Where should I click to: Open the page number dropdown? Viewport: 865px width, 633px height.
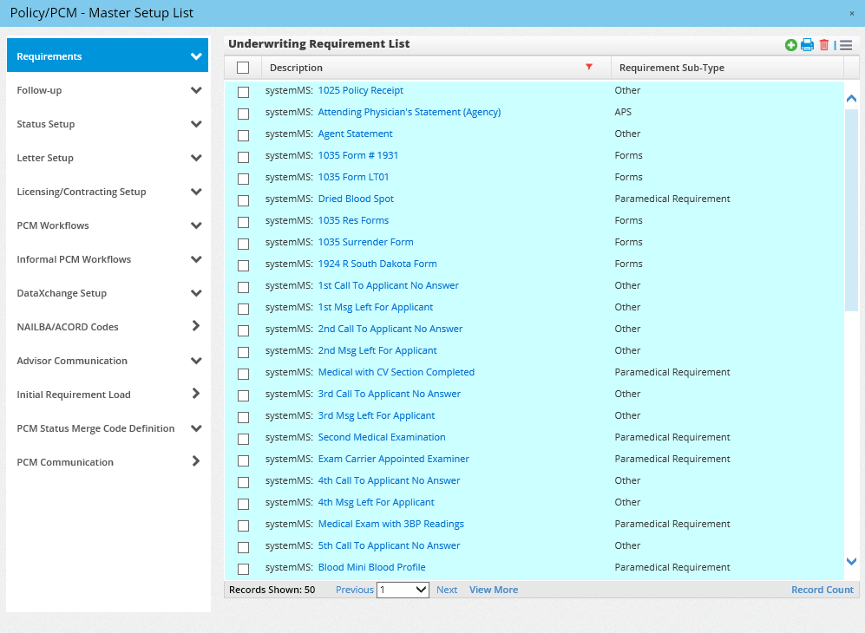[403, 589]
